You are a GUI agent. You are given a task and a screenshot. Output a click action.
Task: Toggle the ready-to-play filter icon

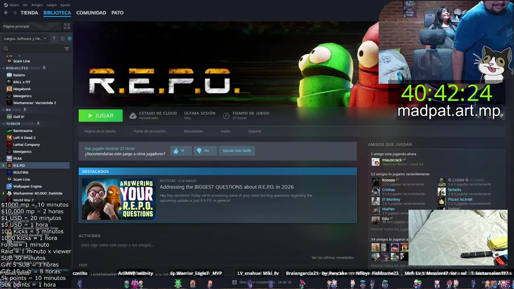tap(69, 39)
